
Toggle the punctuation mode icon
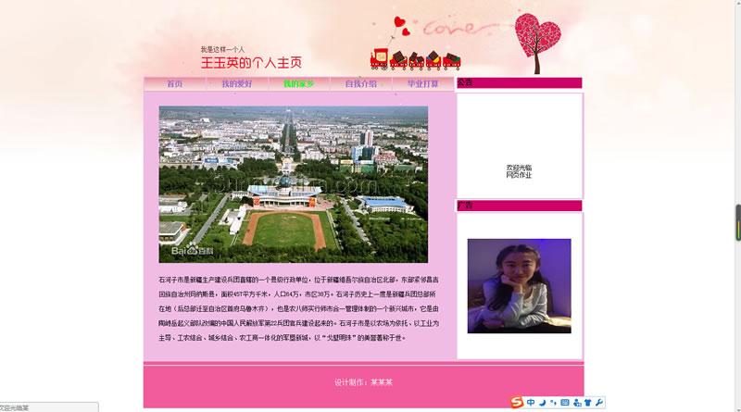(553, 402)
